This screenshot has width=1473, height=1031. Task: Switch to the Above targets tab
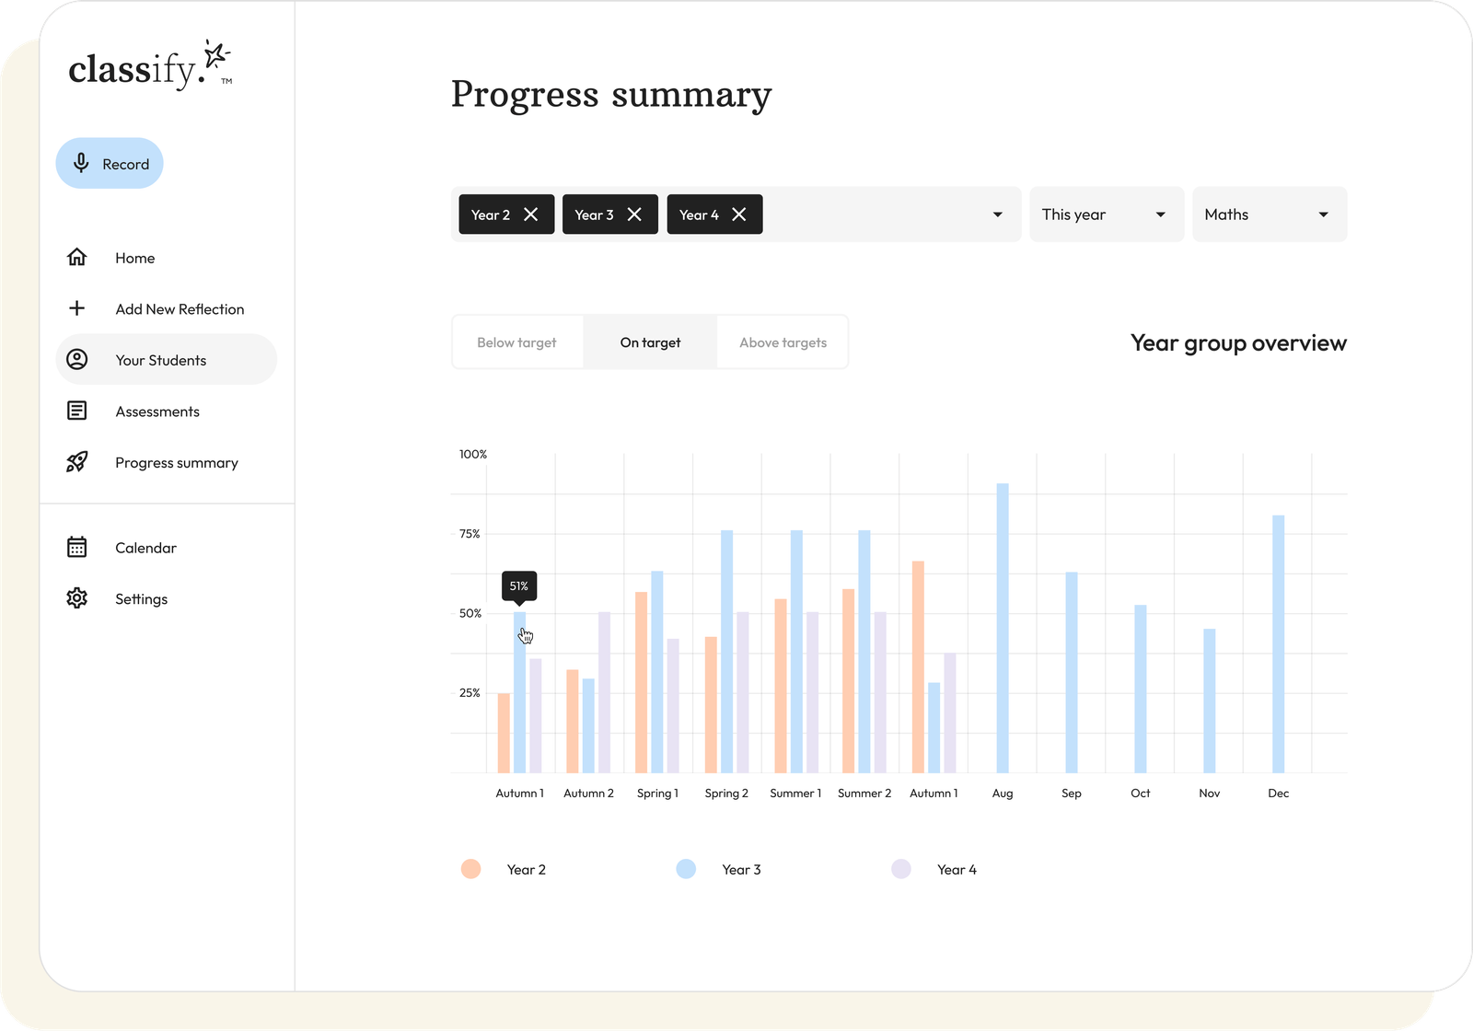(x=783, y=342)
